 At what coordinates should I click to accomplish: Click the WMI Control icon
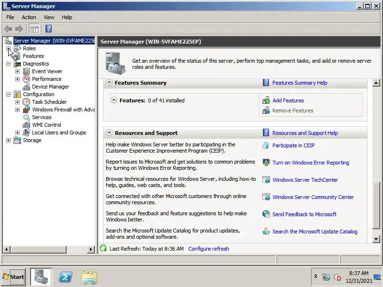tap(26, 125)
